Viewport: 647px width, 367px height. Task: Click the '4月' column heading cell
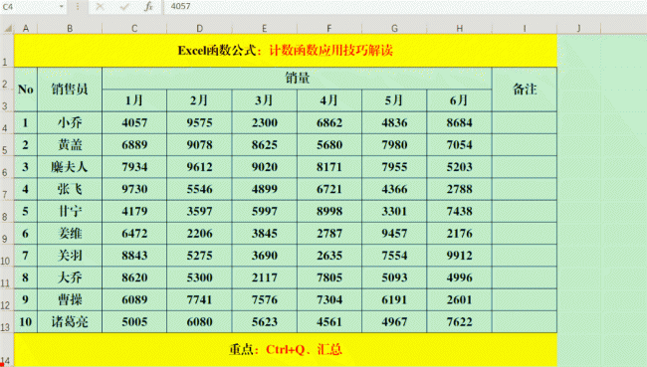[x=329, y=100]
